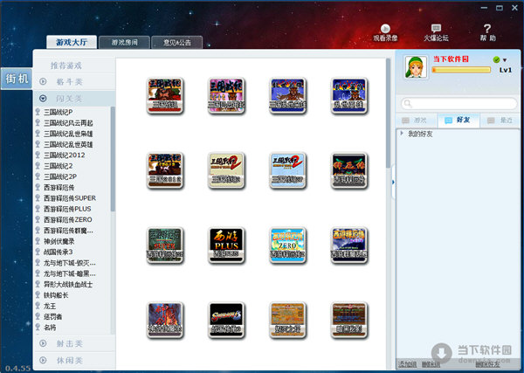Select 三国战纪乱世英雄 in the sidebar list

[68, 144]
